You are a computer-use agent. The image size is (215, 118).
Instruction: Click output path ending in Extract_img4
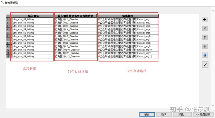pos(128,29)
